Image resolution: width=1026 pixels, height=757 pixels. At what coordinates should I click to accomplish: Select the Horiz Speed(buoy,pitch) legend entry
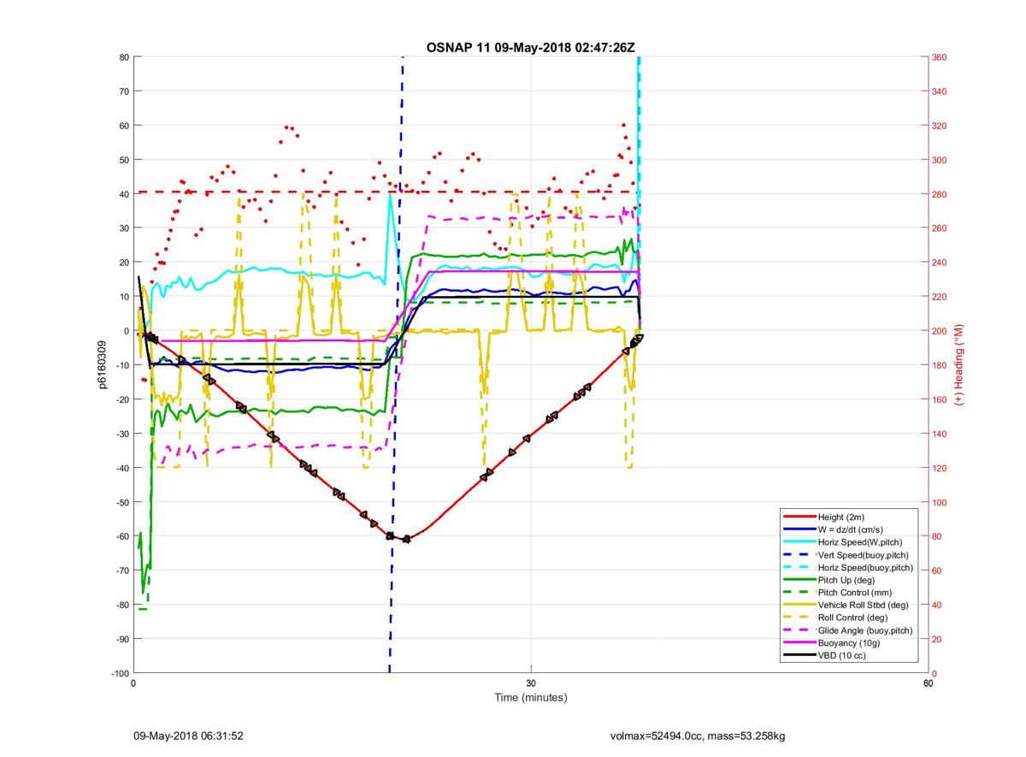(x=848, y=568)
